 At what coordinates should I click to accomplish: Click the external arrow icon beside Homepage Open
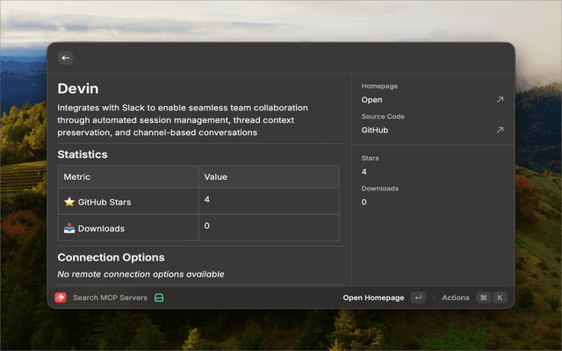coord(500,100)
